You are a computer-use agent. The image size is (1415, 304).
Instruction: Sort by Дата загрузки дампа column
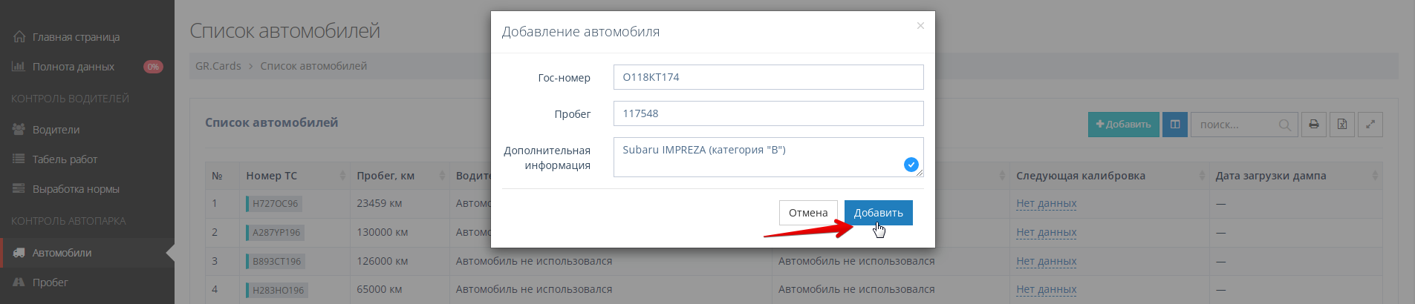tap(1295, 176)
